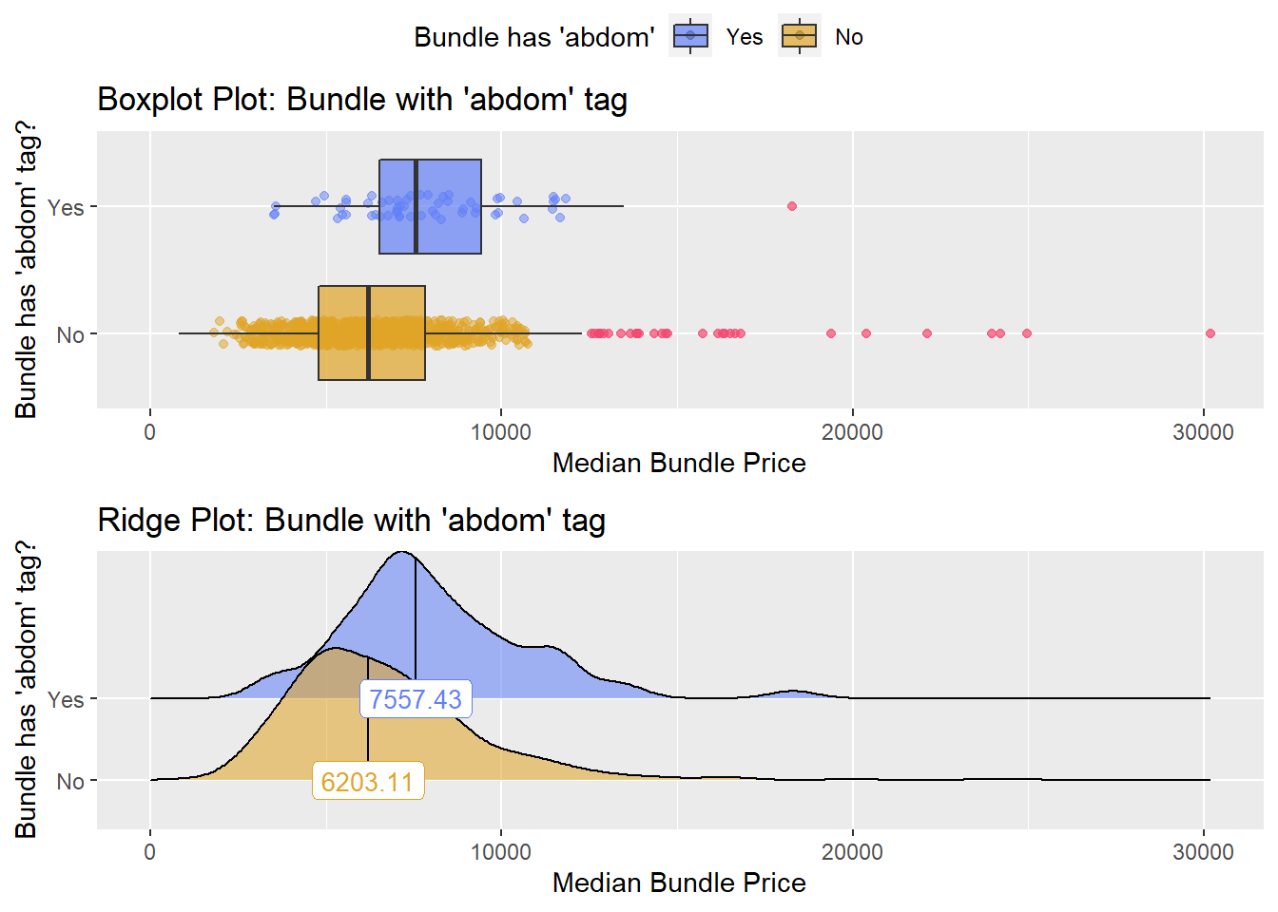Screen dimensions: 1278x912
Task: Select the blue 'Yes' boxplot box
Action: 431,206
